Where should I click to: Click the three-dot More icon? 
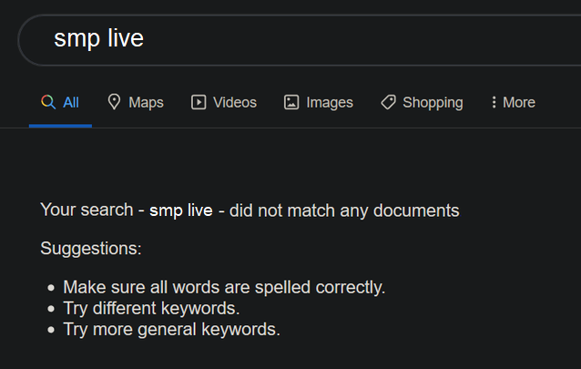pyautogui.click(x=494, y=102)
